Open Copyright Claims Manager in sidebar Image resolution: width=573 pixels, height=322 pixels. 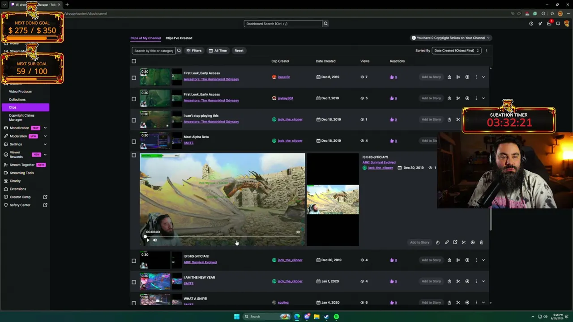21,118
